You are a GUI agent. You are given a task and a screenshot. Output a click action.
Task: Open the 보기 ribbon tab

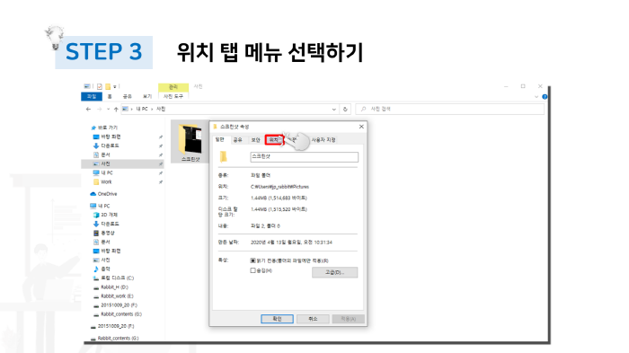147,97
